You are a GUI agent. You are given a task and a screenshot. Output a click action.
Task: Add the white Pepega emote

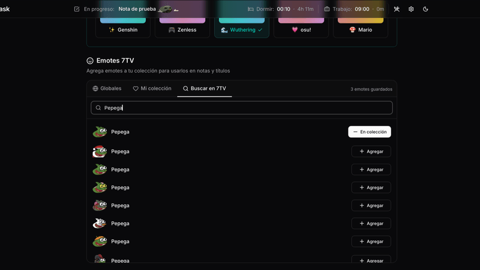371,223
